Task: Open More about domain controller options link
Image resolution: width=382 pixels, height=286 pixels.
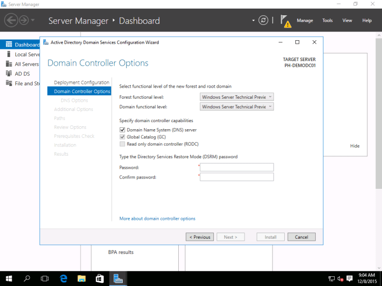Action: tap(157, 218)
